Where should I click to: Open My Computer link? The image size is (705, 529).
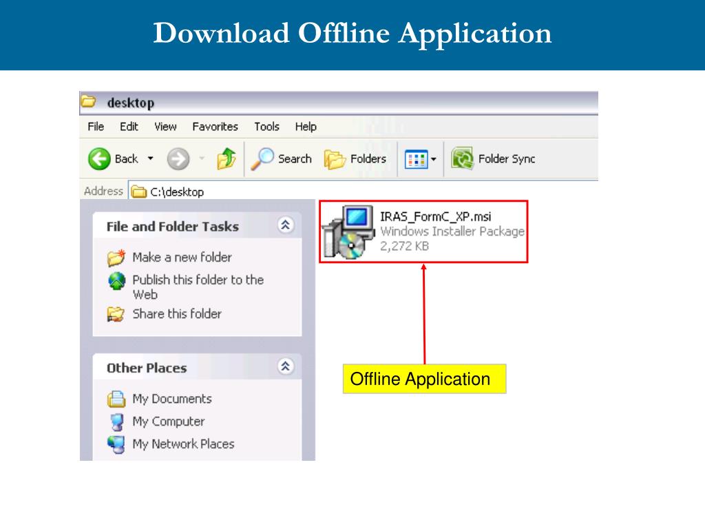pyautogui.click(x=168, y=422)
